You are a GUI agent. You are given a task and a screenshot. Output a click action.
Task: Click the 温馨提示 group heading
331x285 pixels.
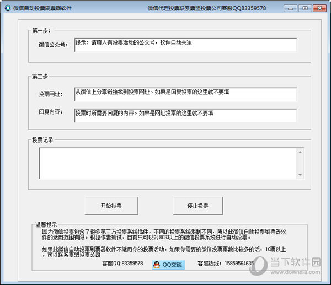[46, 224]
